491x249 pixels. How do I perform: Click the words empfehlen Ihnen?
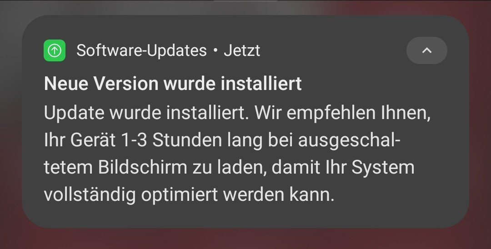click(x=359, y=113)
